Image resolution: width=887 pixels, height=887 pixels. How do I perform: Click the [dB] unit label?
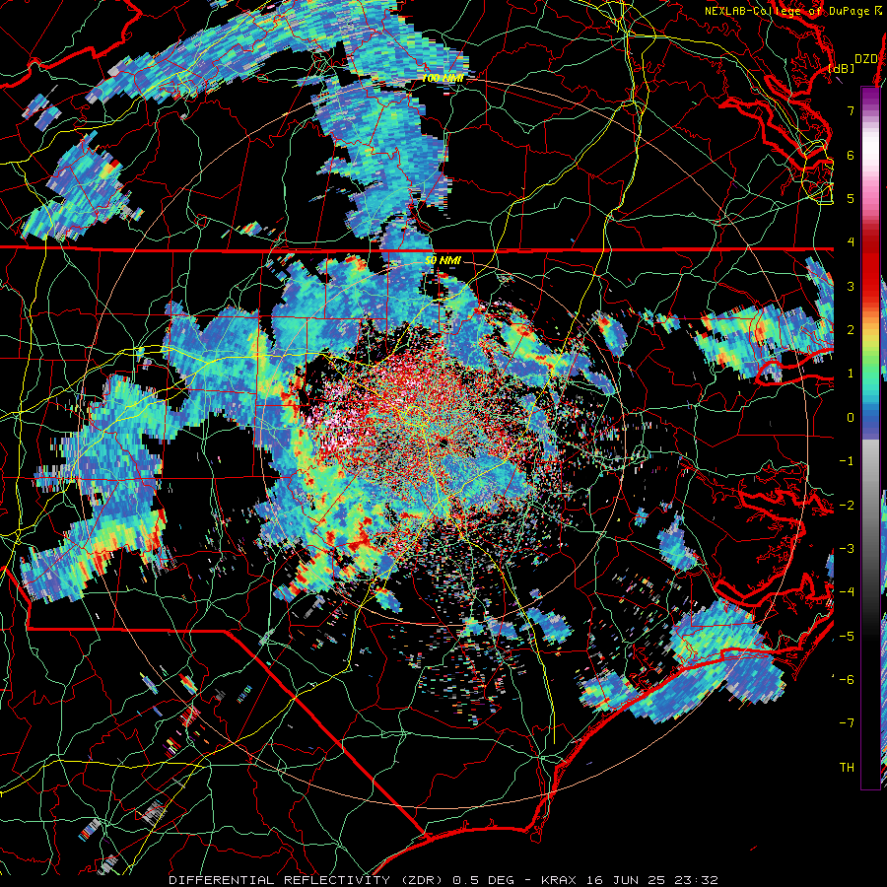click(841, 68)
